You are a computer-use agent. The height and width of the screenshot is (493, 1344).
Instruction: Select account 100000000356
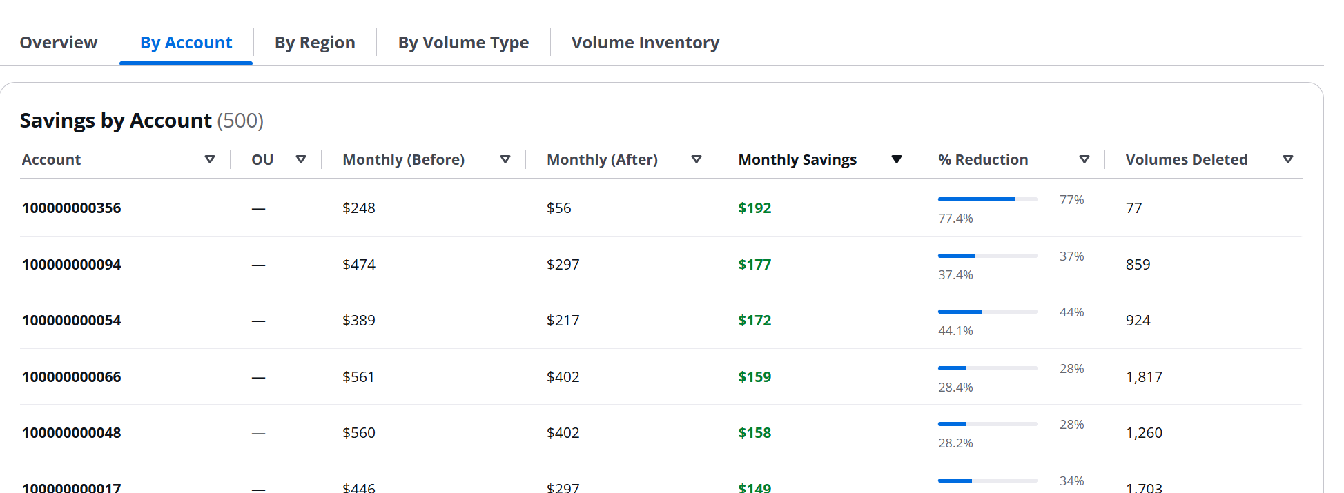click(x=72, y=208)
